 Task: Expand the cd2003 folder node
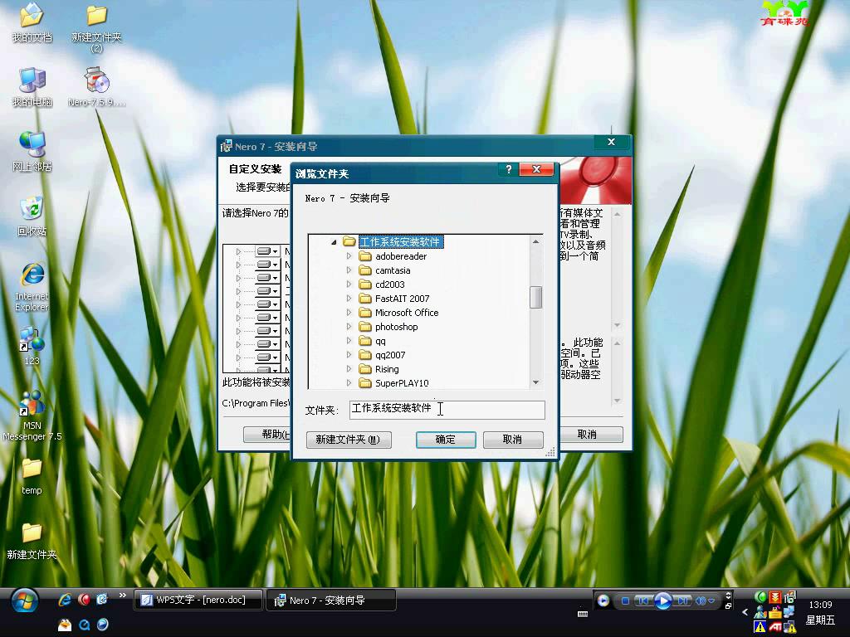click(x=349, y=284)
